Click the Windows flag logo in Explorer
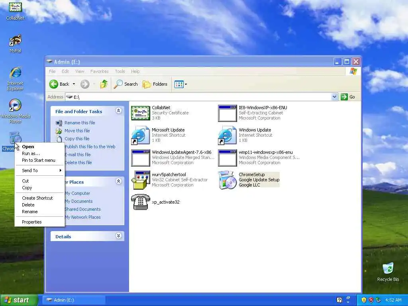The image size is (408, 306). (353, 71)
